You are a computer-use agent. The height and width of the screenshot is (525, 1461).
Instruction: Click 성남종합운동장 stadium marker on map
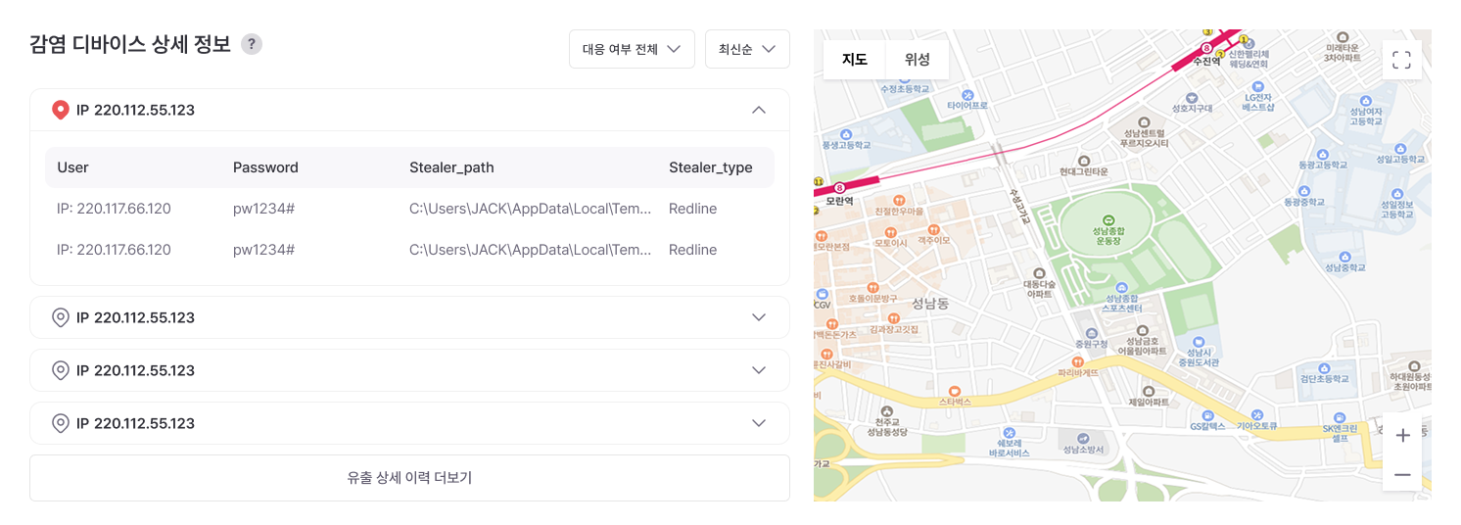(x=1108, y=219)
